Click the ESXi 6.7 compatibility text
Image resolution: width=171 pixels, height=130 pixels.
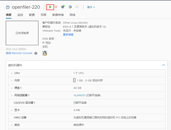[x=84, y=27]
